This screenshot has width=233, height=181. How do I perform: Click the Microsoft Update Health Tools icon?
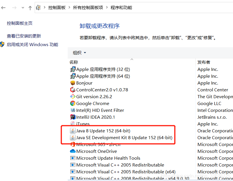pos(73,158)
